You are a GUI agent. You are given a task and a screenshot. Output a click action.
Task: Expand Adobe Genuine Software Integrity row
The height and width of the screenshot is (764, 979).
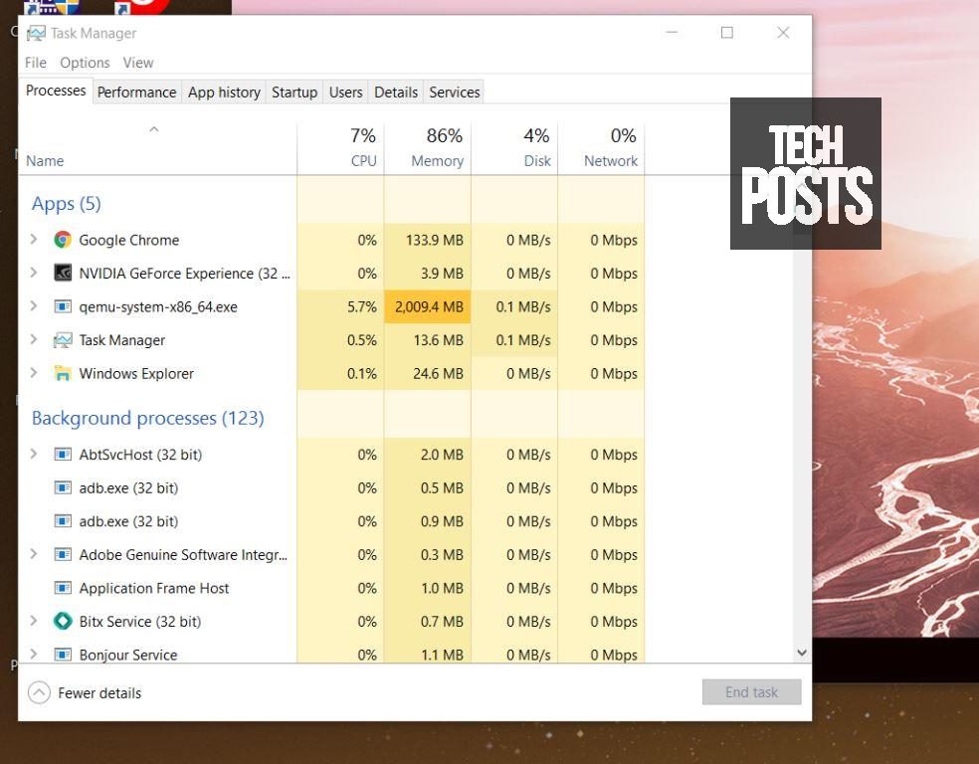tap(34, 554)
